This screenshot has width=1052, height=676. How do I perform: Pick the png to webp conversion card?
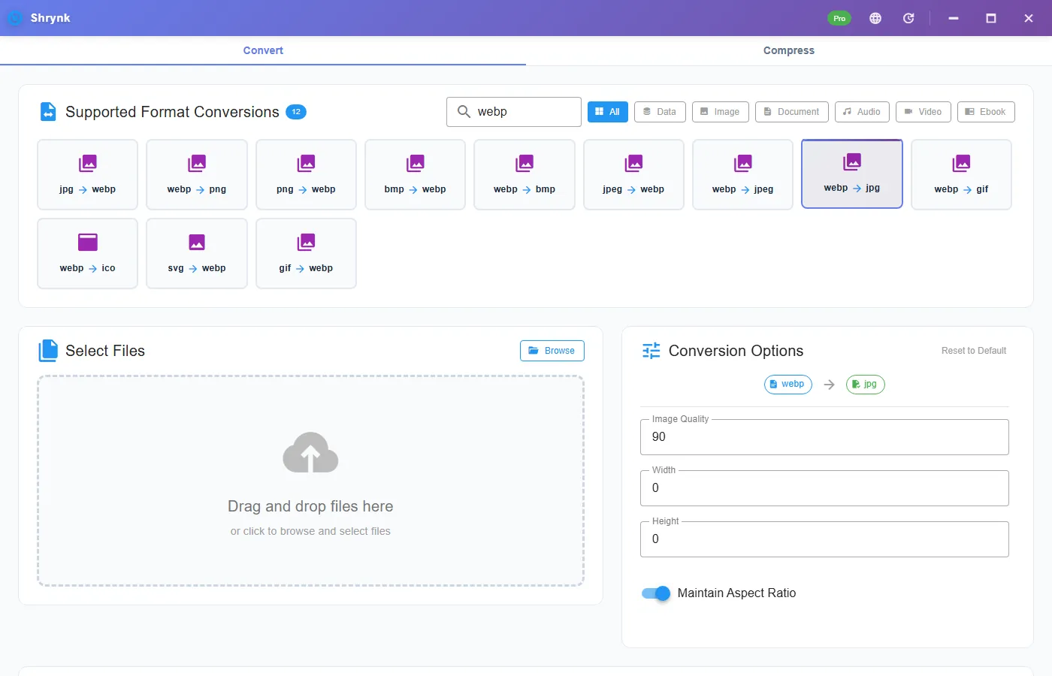306,174
